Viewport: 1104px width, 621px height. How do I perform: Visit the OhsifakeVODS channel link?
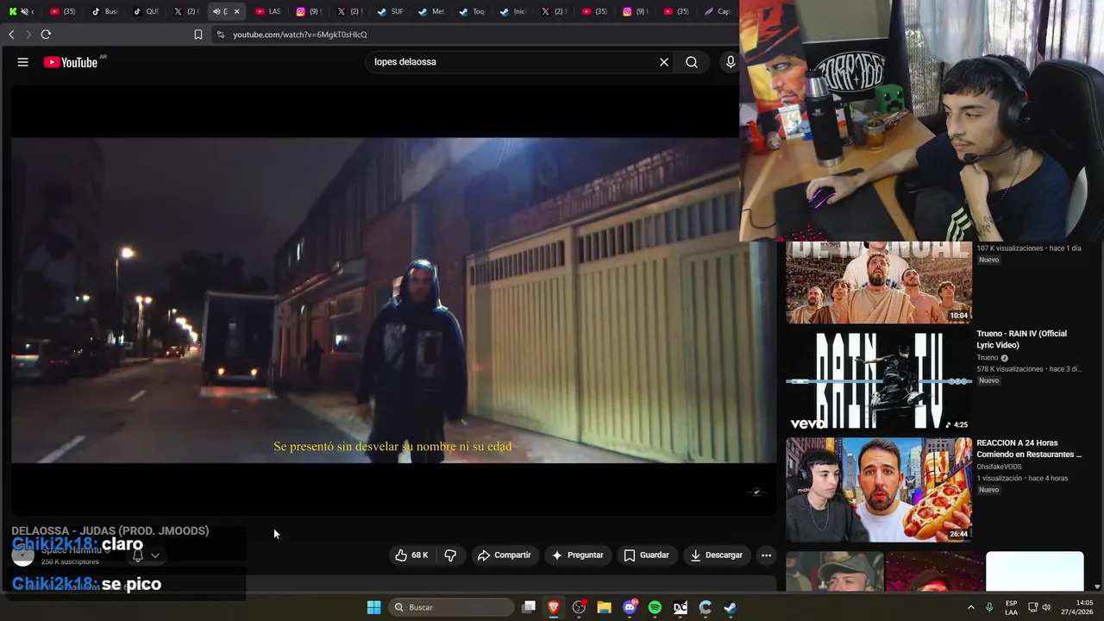999,467
